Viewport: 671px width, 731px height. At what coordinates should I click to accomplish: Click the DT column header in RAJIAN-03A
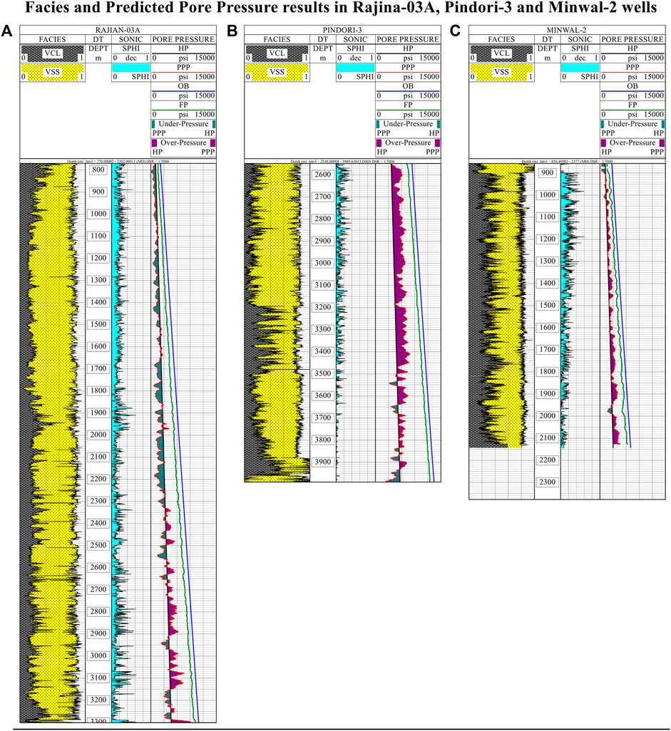pyautogui.click(x=98, y=39)
